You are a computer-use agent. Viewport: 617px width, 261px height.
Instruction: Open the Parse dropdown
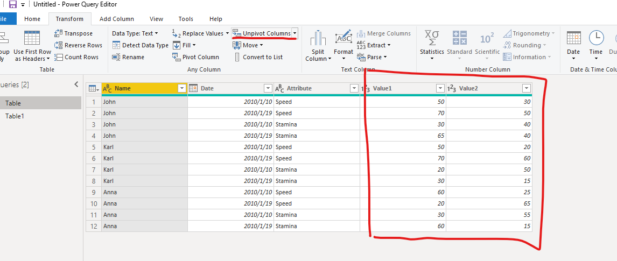click(372, 57)
